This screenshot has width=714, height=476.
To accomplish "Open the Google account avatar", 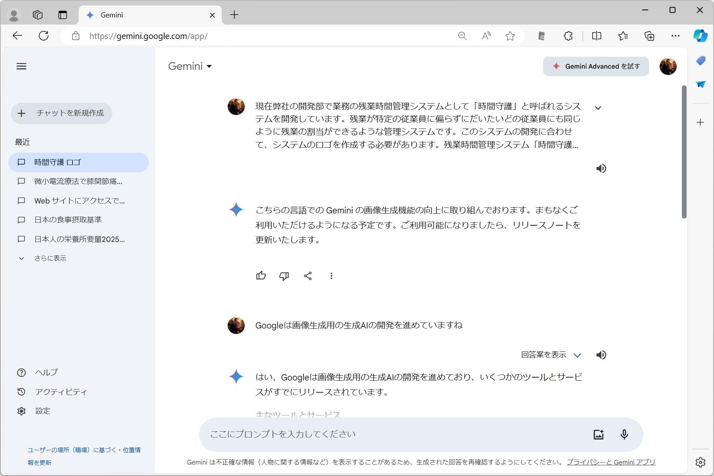I will point(668,66).
